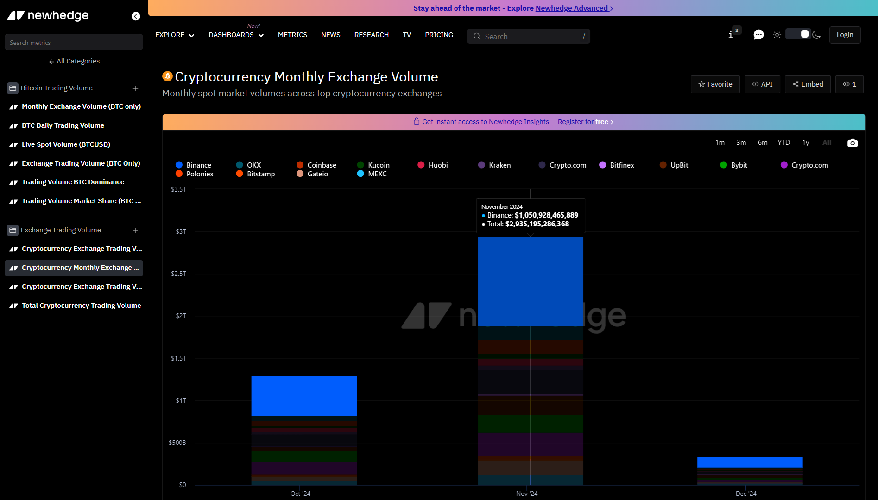Open the TV menu item
The height and width of the screenshot is (500, 878).
[x=407, y=35]
